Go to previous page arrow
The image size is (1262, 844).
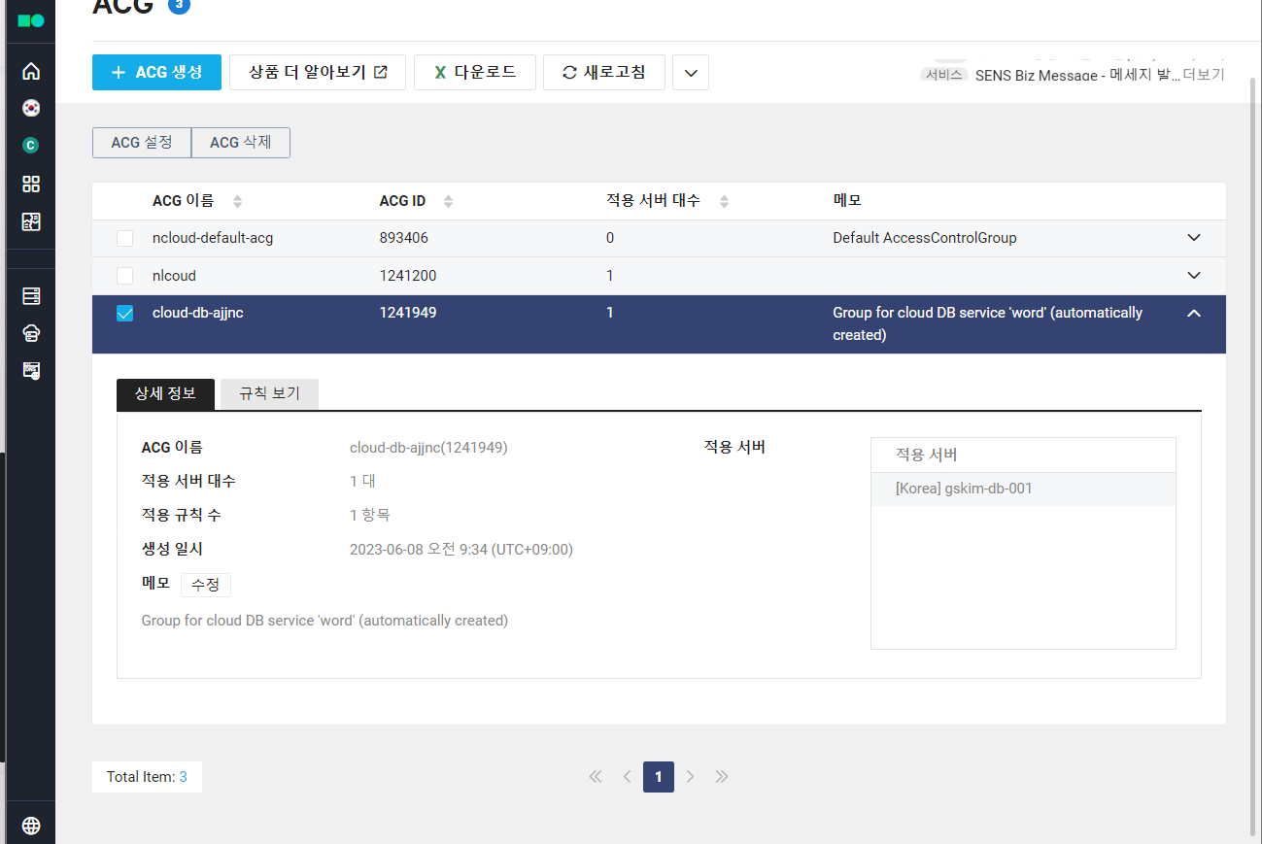tap(628, 776)
